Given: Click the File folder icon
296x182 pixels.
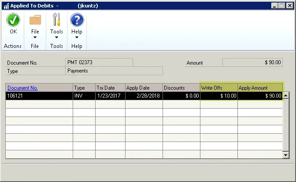Looking at the screenshot, I should [35, 20].
